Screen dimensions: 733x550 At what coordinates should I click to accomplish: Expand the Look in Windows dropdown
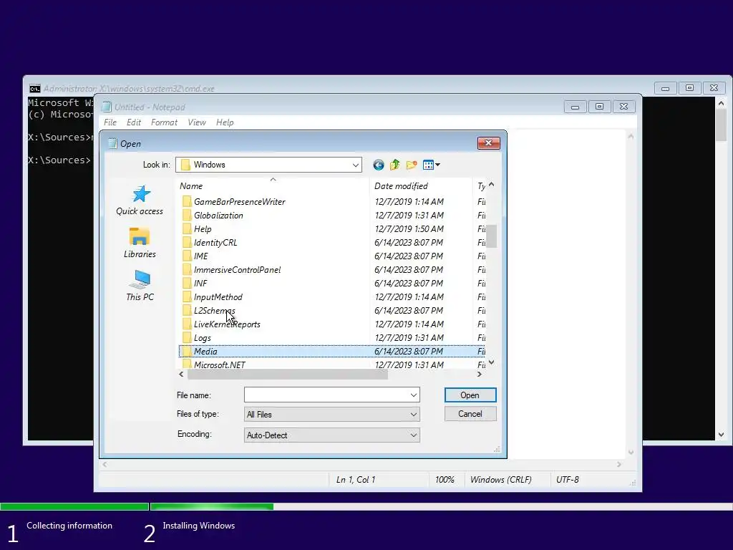(x=355, y=165)
